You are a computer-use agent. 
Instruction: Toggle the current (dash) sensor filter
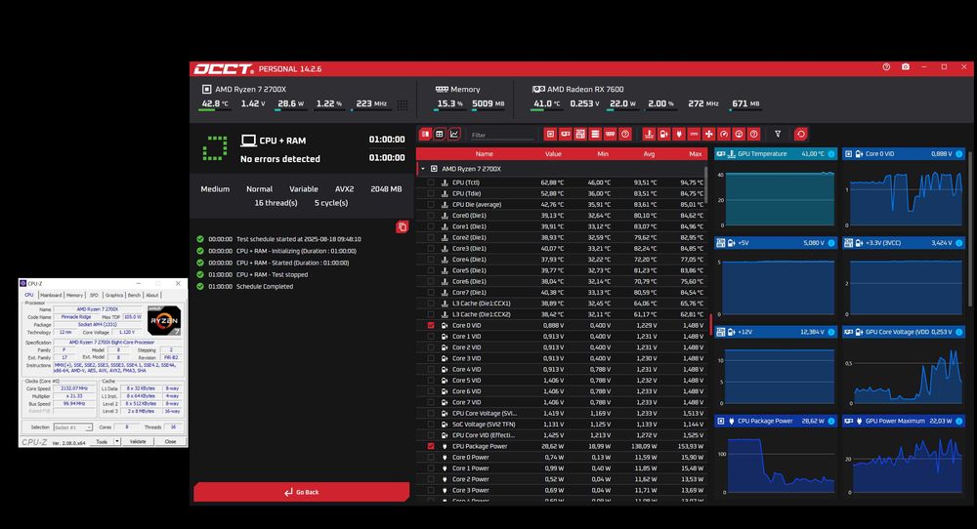coord(694,134)
